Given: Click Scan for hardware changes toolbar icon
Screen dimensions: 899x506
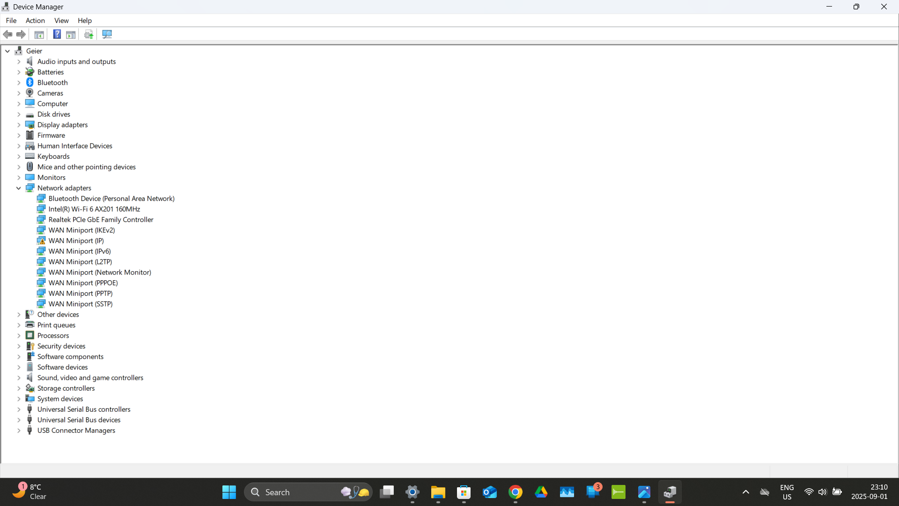Looking at the screenshot, I should click(107, 34).
